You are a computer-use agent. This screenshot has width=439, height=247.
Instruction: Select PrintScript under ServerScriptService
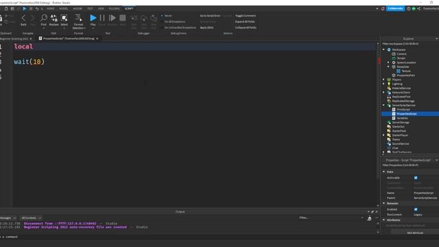403,110
